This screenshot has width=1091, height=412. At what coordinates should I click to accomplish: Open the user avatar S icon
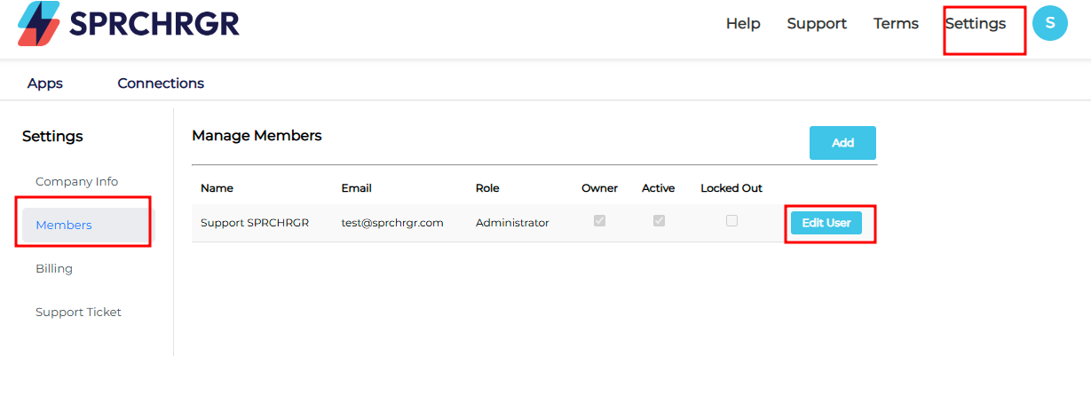point(1050,23)
